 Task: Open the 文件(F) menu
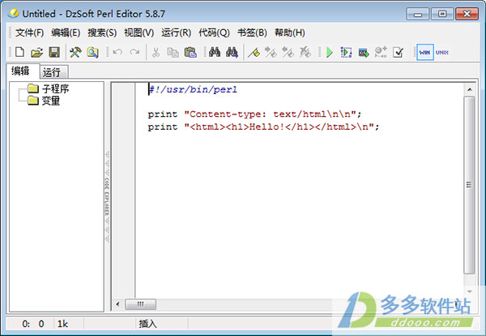pos(29,32)
